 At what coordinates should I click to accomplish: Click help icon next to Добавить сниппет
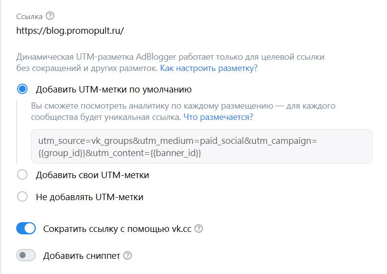point(128,255)
